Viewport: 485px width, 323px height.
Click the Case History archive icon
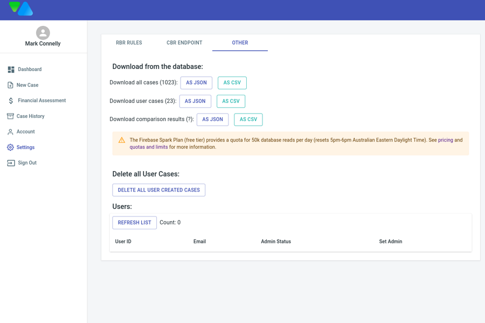coord(10,116)
